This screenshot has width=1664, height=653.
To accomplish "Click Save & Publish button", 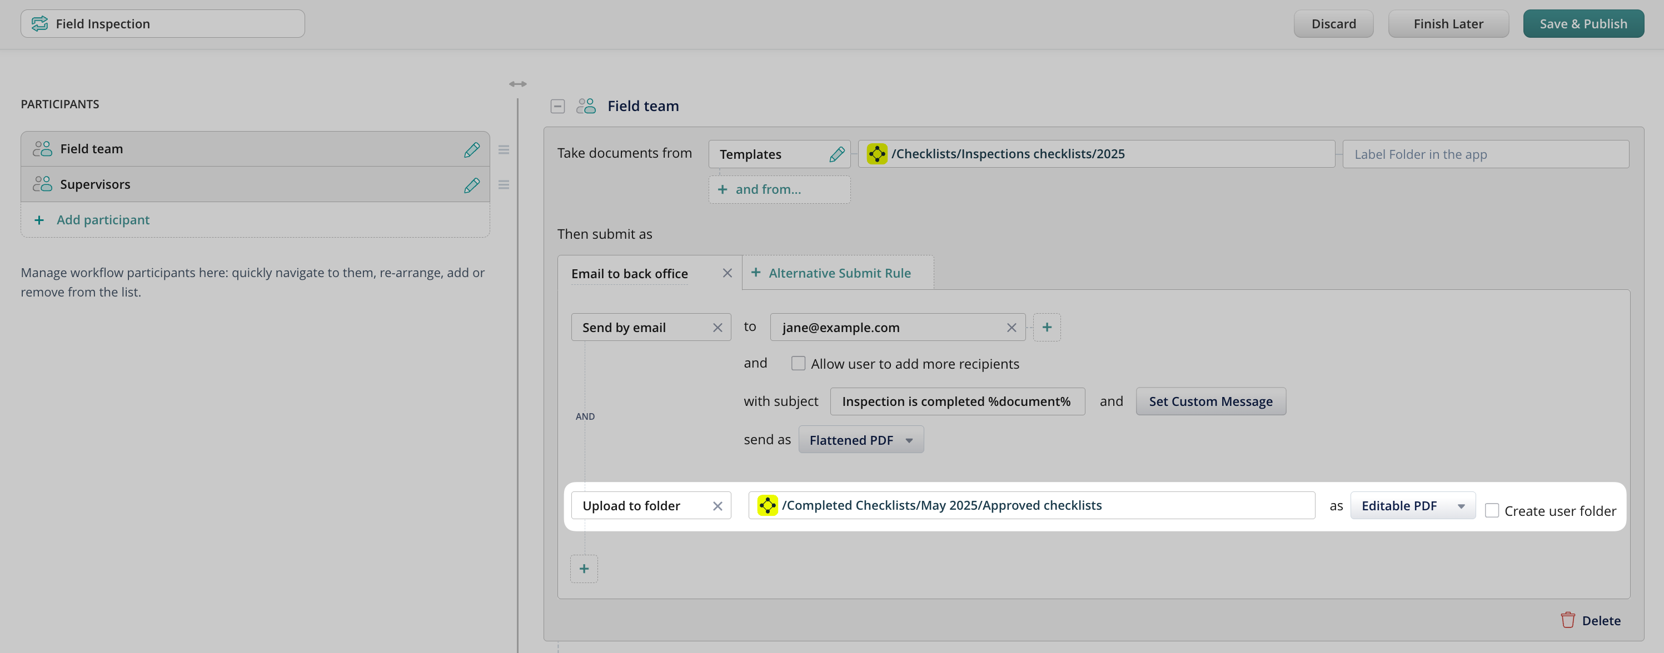I will click(1583, 24).
